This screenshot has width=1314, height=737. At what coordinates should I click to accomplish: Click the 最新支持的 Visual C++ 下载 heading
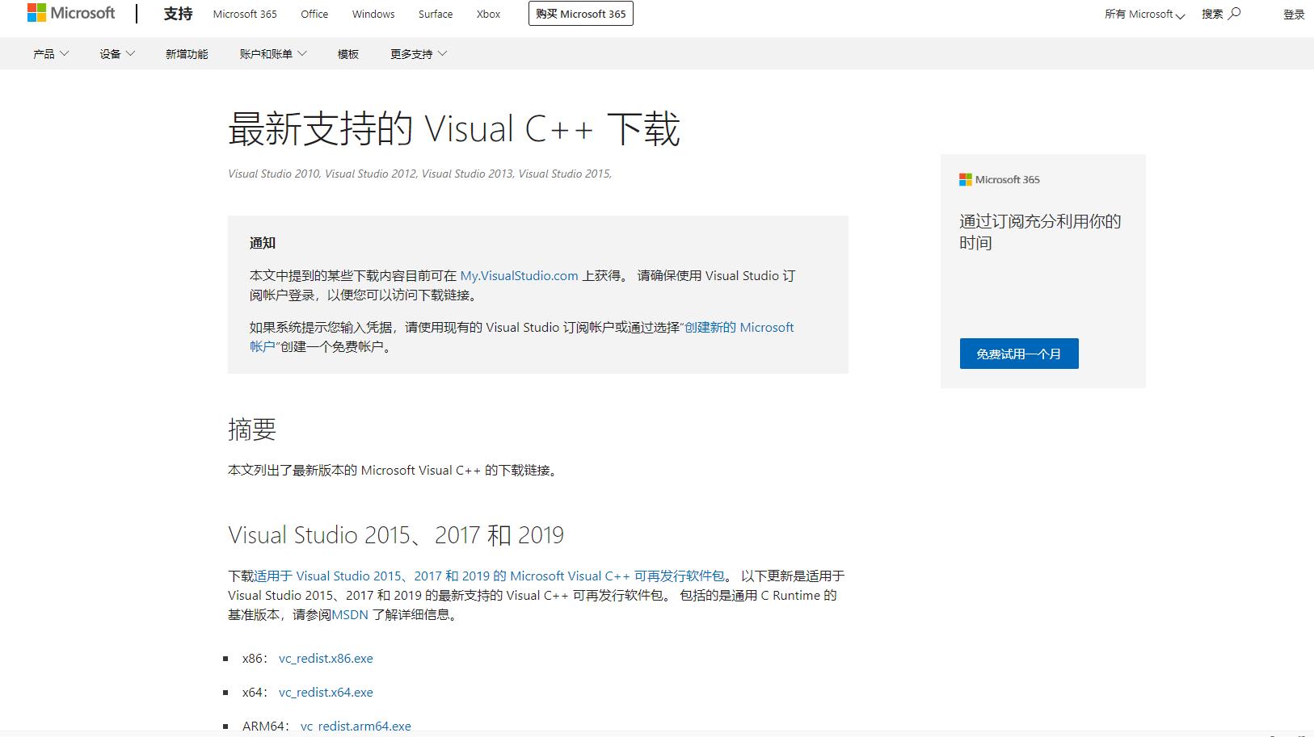pyautogui.click(x=454, y=129)
